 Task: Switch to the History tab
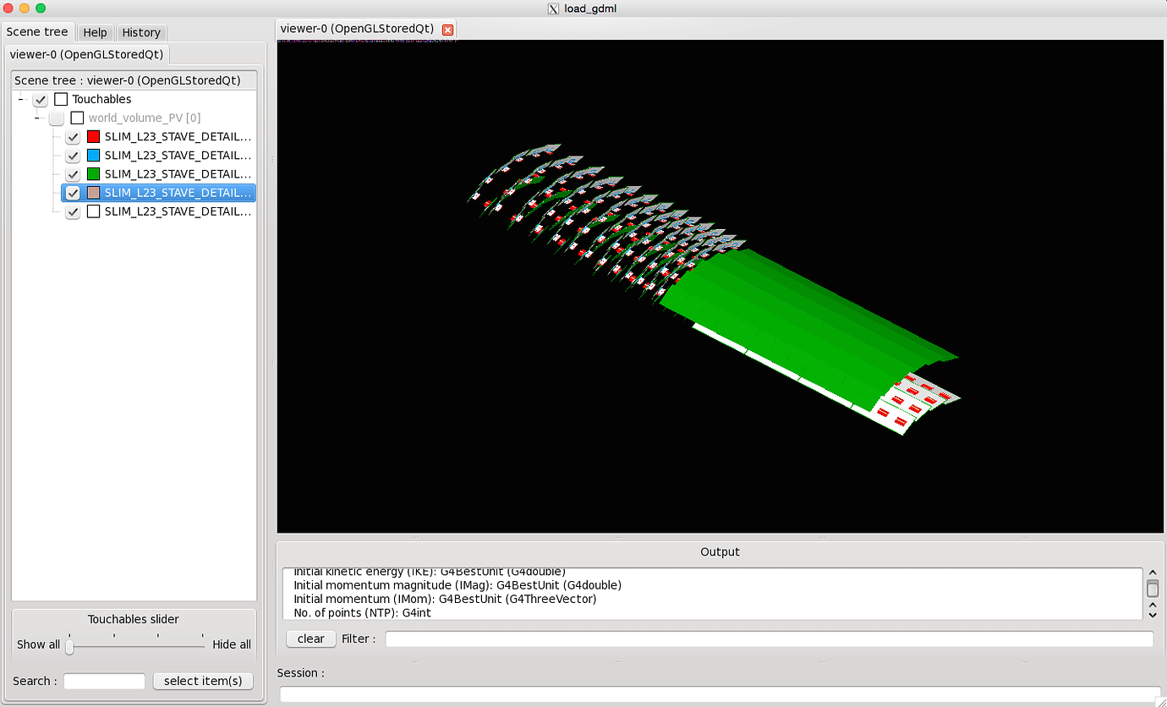point(140,32)
